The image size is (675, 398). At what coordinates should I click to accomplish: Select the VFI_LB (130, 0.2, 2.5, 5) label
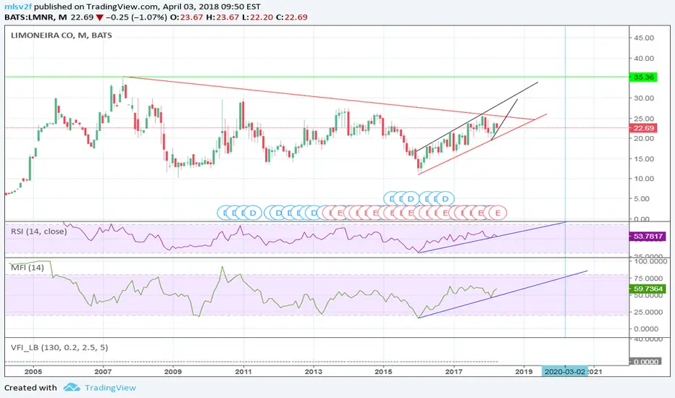coord(59,347)
